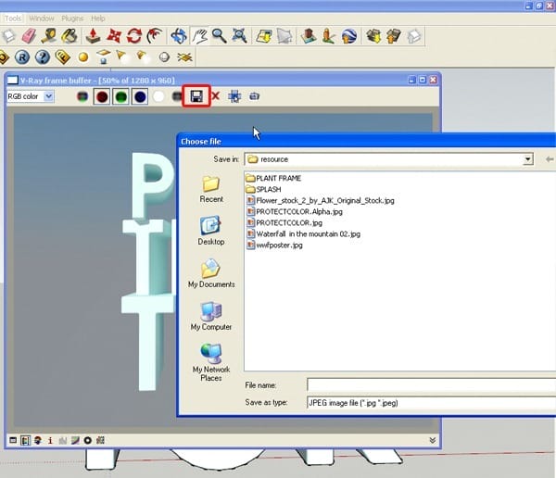Open the Tools menu
Screen dimensions: 556x478
(13, 19)
